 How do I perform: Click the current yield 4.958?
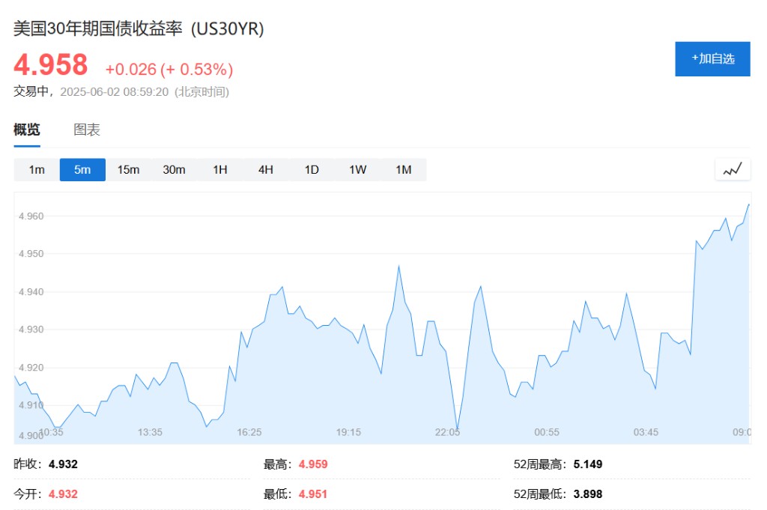coord(51,64)
